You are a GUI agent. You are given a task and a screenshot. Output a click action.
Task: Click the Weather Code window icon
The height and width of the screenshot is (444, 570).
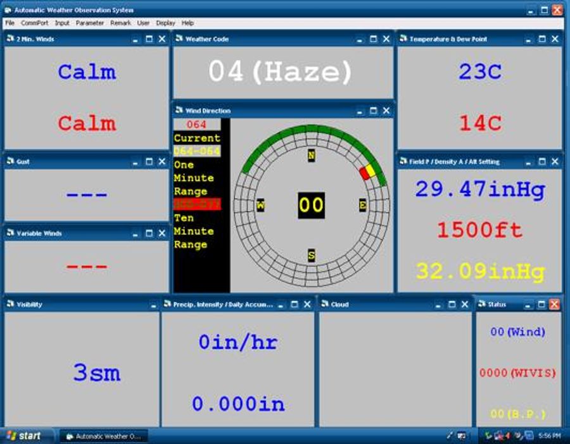point(179,39)
